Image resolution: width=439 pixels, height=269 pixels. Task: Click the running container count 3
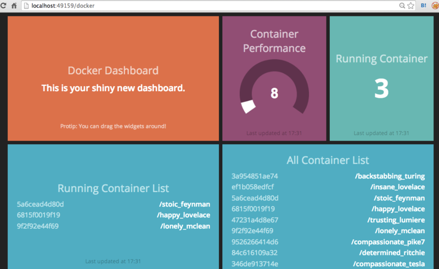[x=381, y=88]
